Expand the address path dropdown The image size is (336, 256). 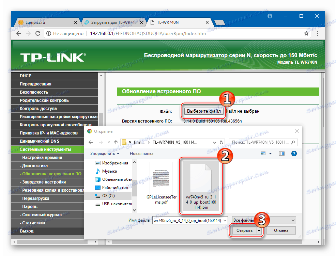point(214,142)
